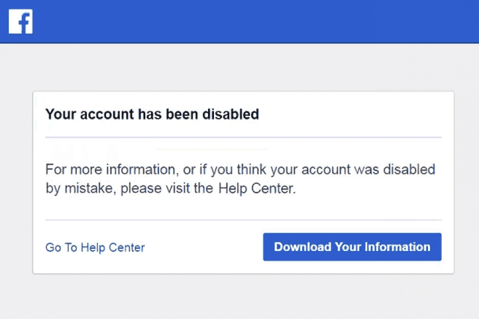Click the divider above the action buttons

[x=244, y=219]
